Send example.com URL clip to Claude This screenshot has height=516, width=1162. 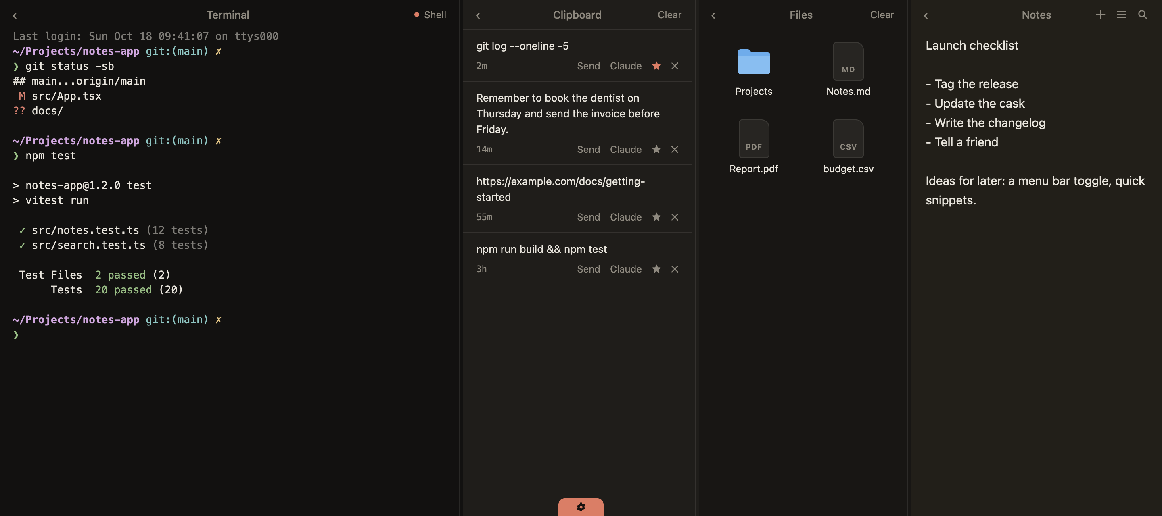click(626, 217)
